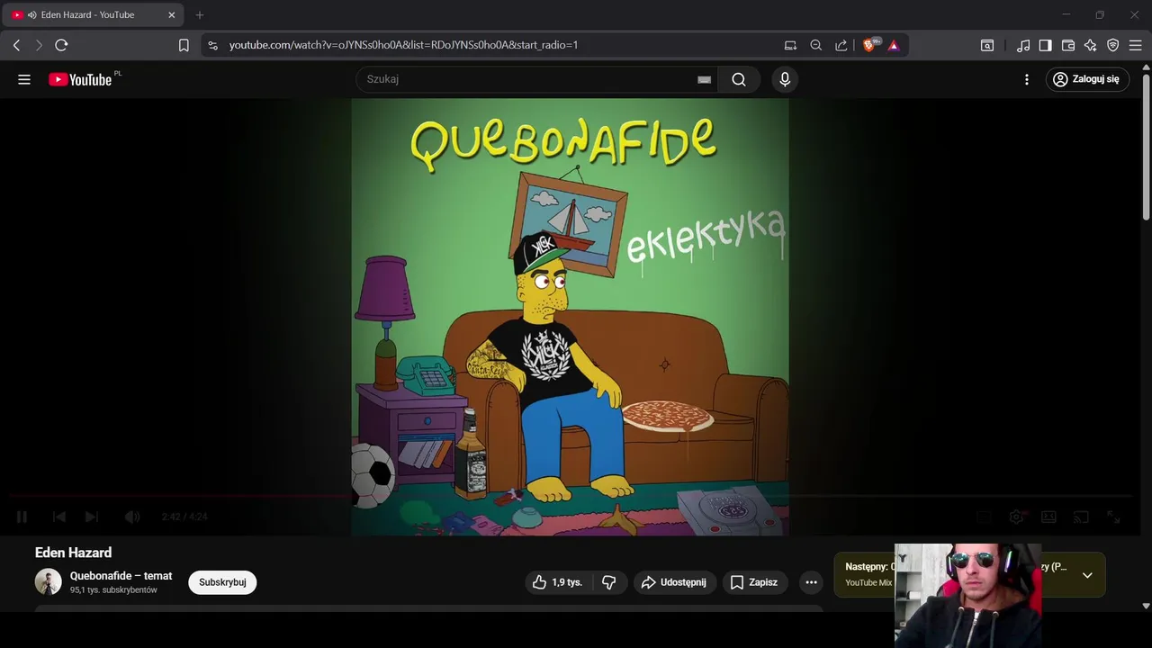This screenshot has height=648, width=1152.
Task: Bookmark this page
Action: pos(184,45)
